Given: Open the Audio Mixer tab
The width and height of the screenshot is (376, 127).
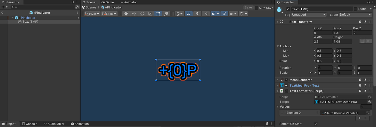Looking at the screenshot, I should coord(54,124).
